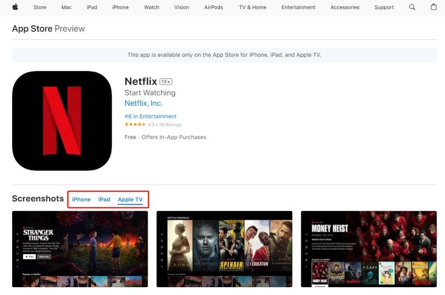
Task: Open the search magnifier icon
Action: (x=412, y=7)
